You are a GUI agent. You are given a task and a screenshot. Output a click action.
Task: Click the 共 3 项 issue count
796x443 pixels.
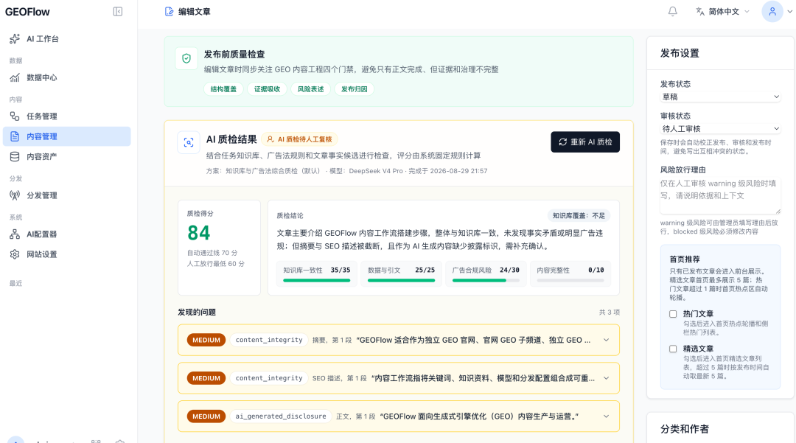[x=610, y=312]
